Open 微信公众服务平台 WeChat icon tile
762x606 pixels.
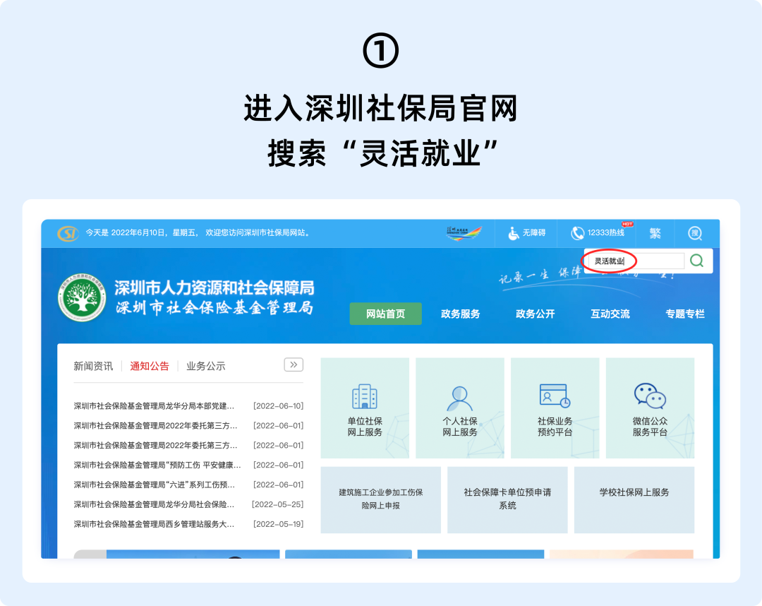pyautogui.click(x=651, y=408)
